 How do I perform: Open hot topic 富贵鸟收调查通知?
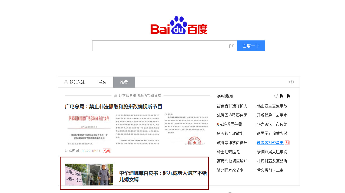click(232, 161)
